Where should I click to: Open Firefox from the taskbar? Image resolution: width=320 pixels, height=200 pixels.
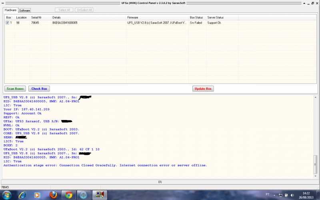click(x=53, y=195)
